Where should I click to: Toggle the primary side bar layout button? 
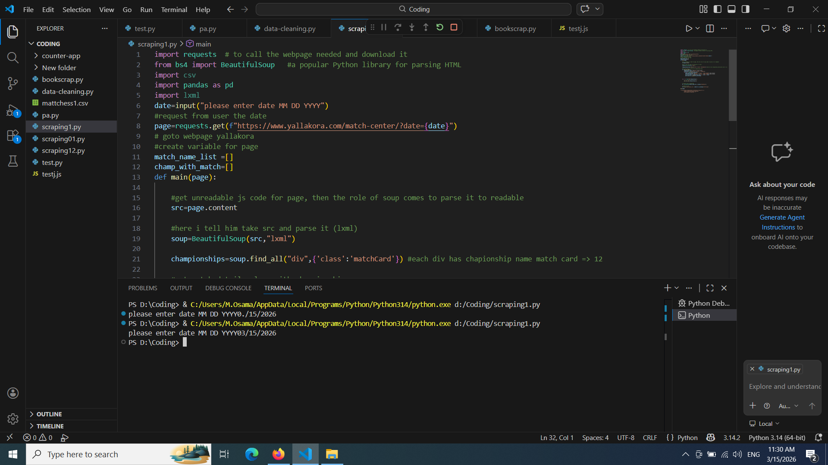point(718,9)
